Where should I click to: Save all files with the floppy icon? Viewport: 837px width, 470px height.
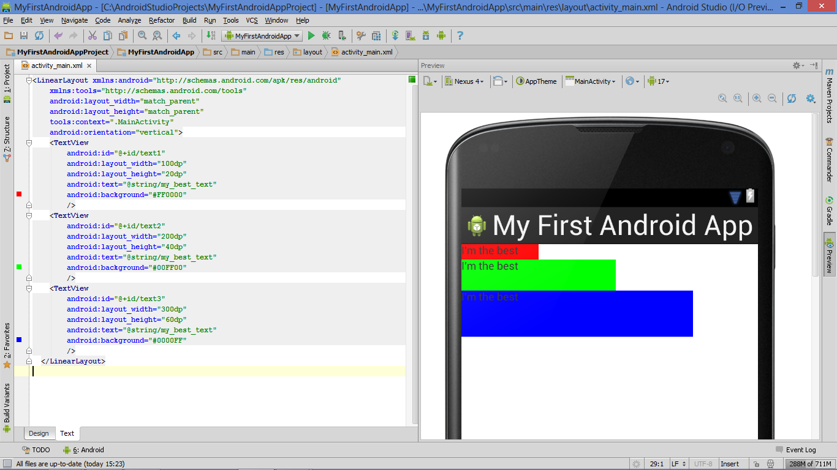(24, 36)
